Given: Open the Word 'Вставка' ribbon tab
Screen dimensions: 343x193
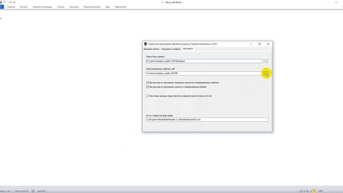Looking at the screenshot, I should (x=24, y=7).
